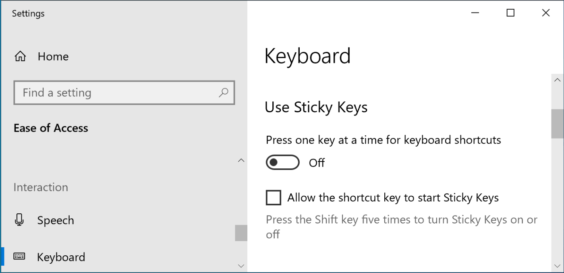Click the sidebar scroll down chevron
Viewport: 564px width, 273px height.
tap(241, 266)
